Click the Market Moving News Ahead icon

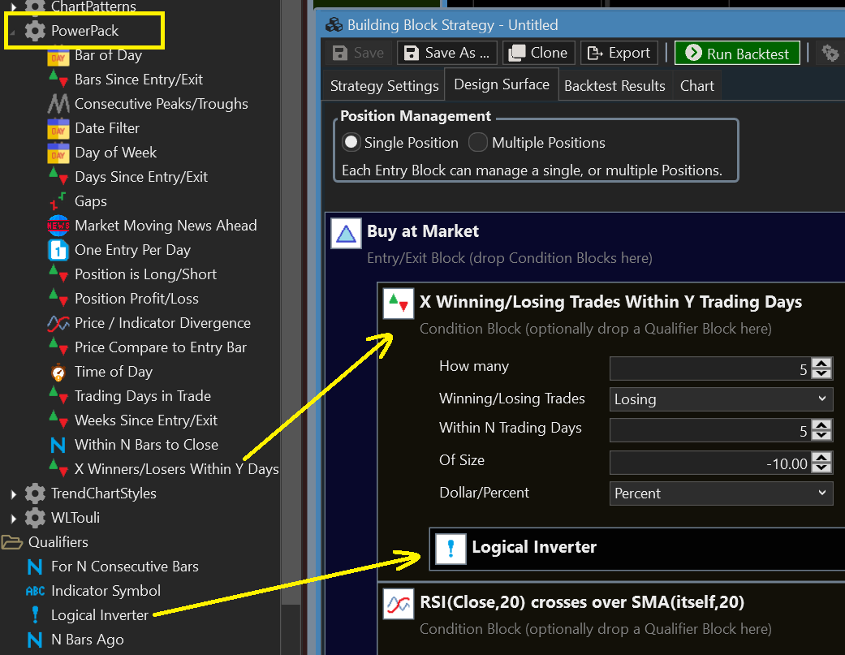click(58, 226)
